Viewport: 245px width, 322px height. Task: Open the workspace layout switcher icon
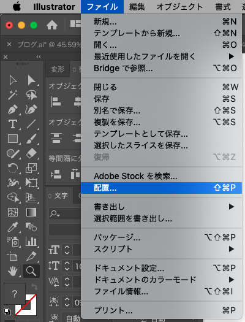[x=75, y=24]
